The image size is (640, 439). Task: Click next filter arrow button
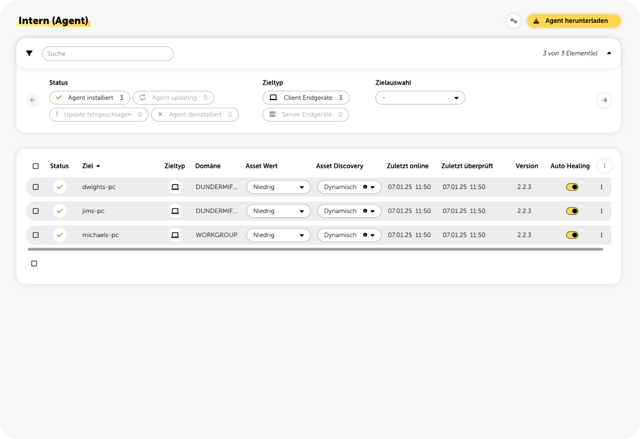tap(604, 100)
